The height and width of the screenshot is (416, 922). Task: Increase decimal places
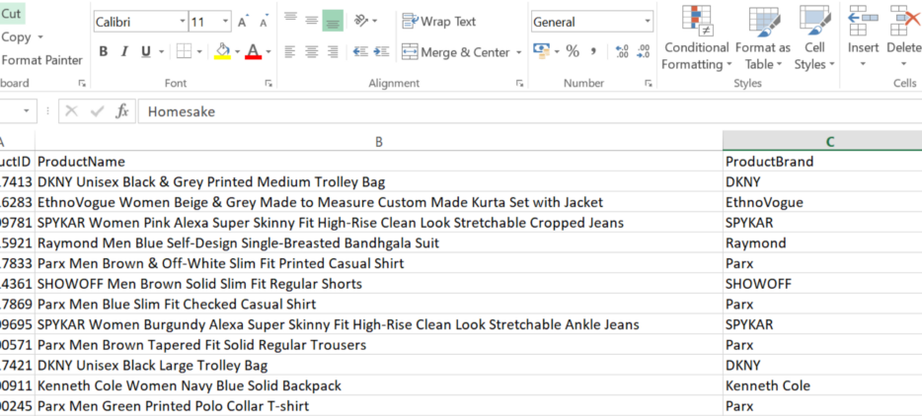(x=622, y=51)
